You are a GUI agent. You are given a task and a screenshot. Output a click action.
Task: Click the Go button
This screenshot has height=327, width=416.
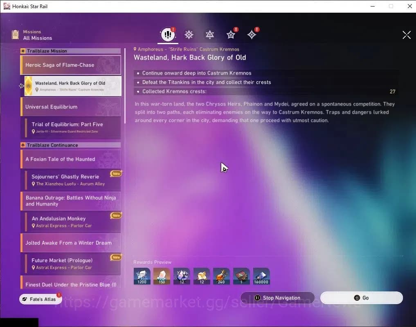[x=361, y=298]
